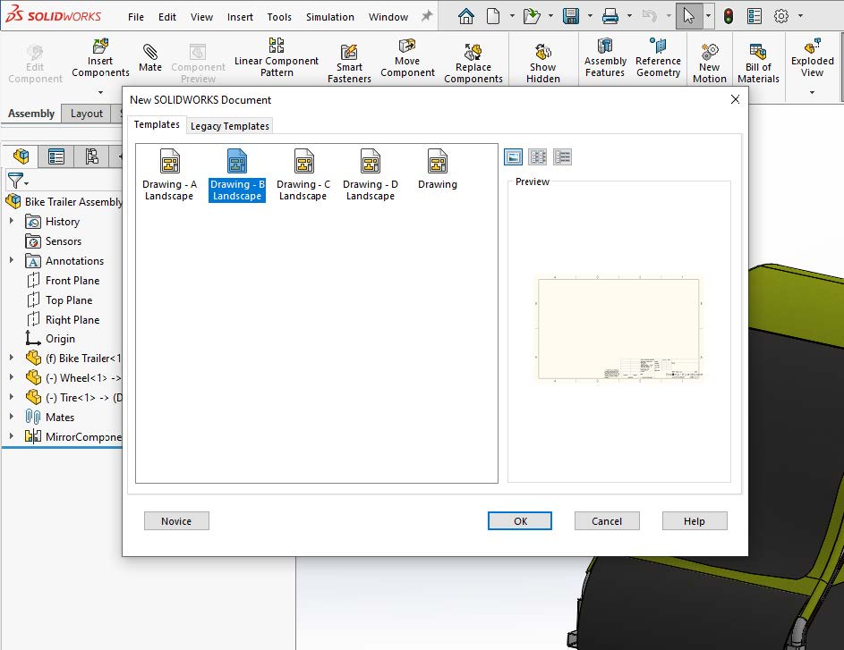Toggle the thumbnail display mode button
Viewport: 844px width, 650px height.
[x=513, y=156]
